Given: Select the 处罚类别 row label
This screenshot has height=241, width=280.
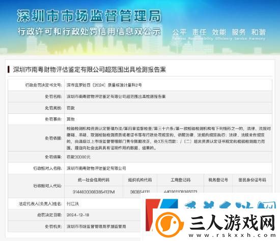Looking at the screenshot, I should coord(53,108).
